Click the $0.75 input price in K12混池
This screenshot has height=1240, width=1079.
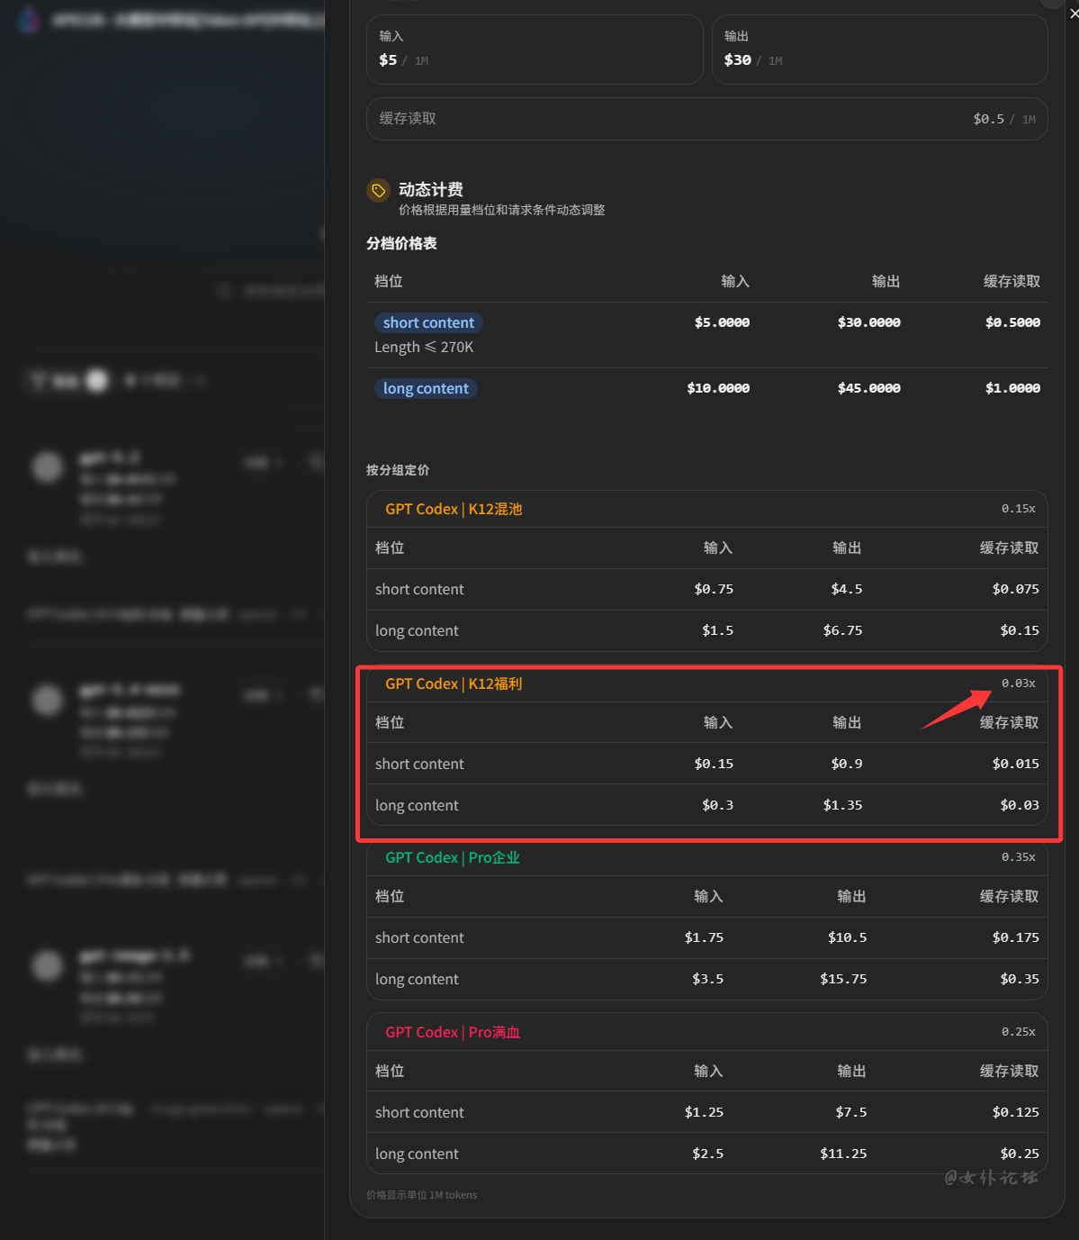tap(714, 589)
